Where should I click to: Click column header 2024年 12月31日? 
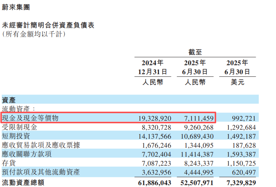(x=153, y=67)
